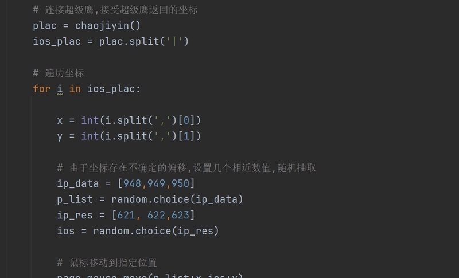This screenshot has height=278, width=459.
Task: Click number 949 in ip_data list
Action: coord(156,183)
